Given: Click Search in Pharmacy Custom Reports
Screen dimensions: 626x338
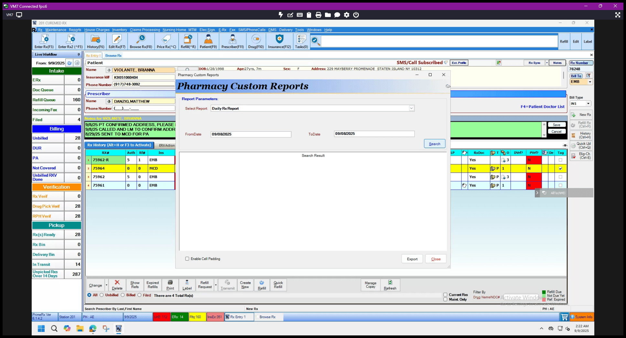Looking at the screenshot, I should 435,144.
